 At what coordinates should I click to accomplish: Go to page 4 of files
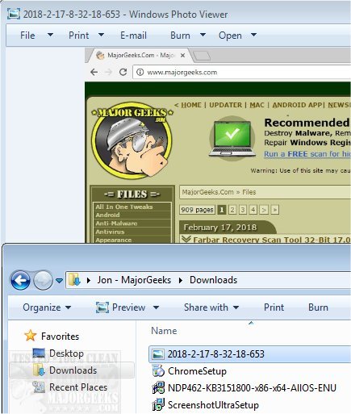pos(253,210)
